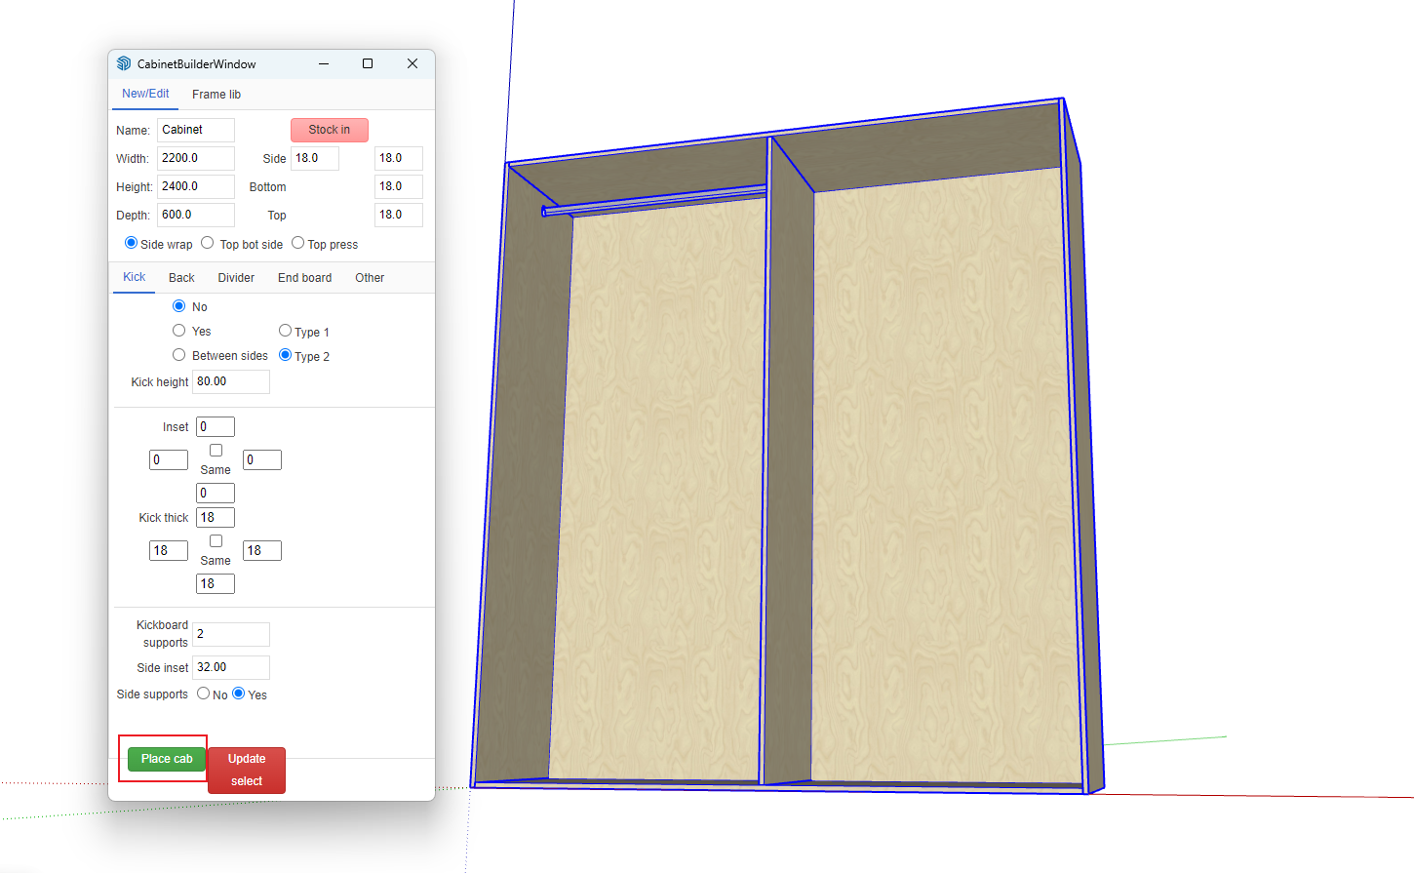Select the Between sides kick option

tap(179, 355)
